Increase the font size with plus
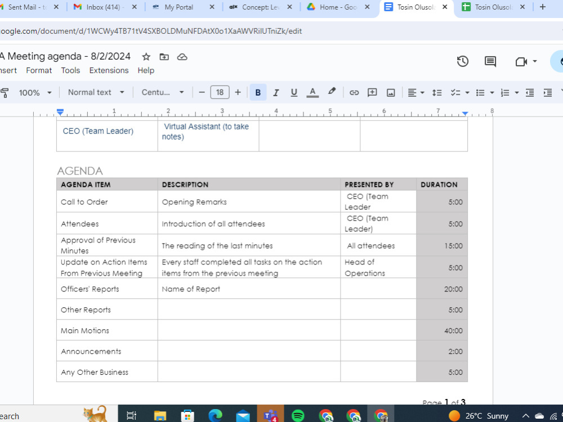This screenshot has height=422, width=563. (238, 93)
